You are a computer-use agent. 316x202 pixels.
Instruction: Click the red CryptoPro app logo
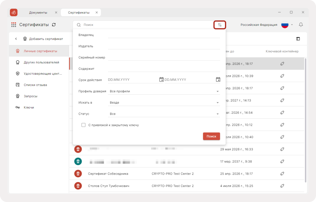pyautogui.click(x=14, y=12)
